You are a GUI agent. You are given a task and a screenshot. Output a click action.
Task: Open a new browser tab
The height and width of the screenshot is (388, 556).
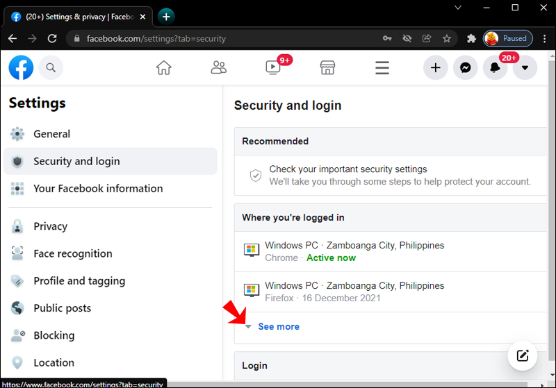(x=166, y=16)
